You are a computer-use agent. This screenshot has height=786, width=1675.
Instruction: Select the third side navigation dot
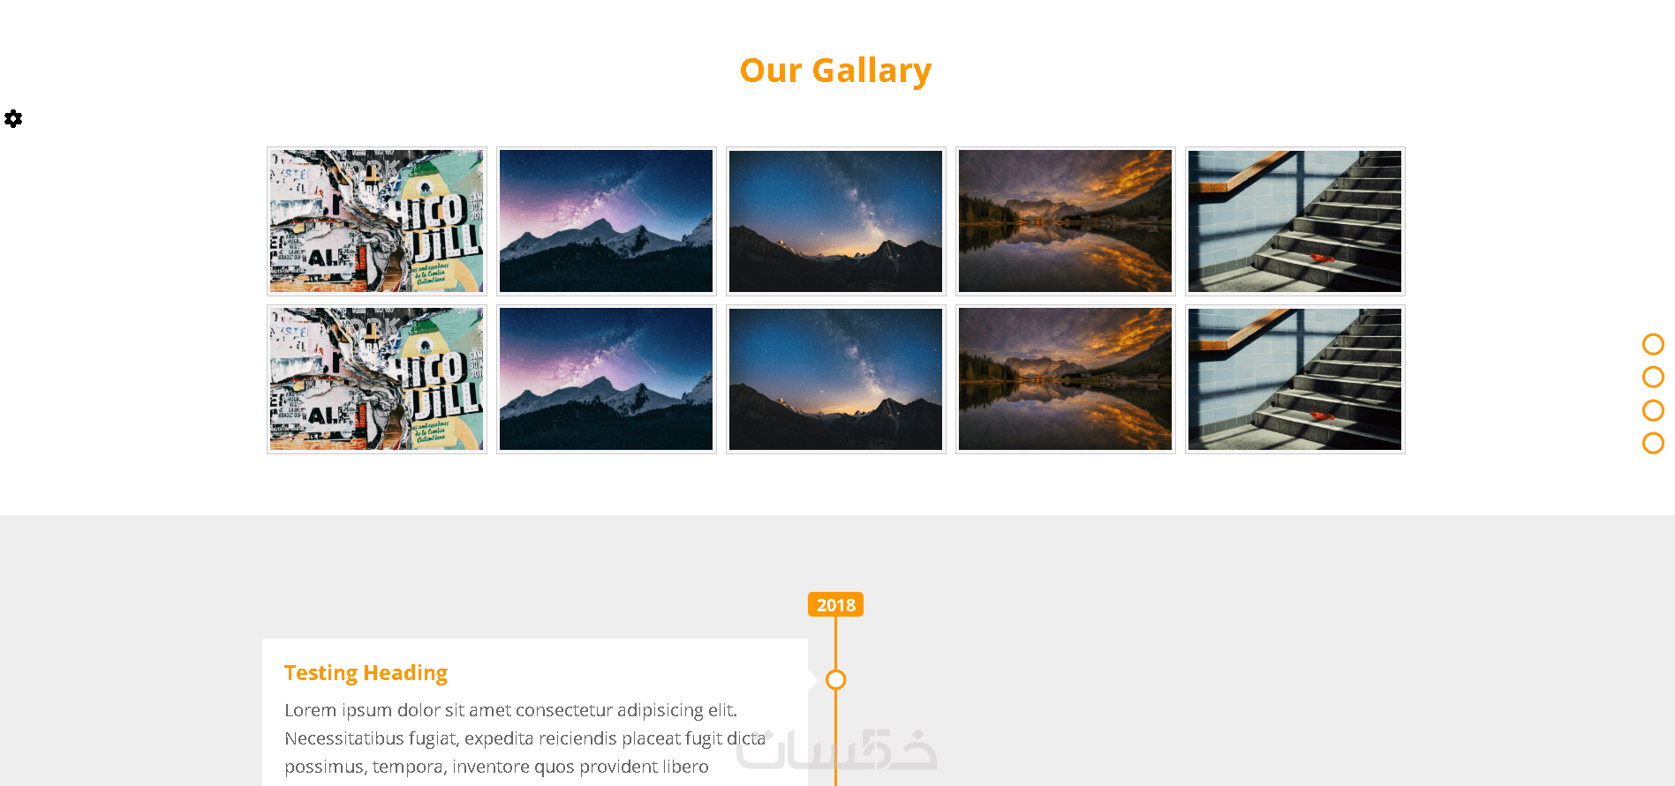point(1653,410)
